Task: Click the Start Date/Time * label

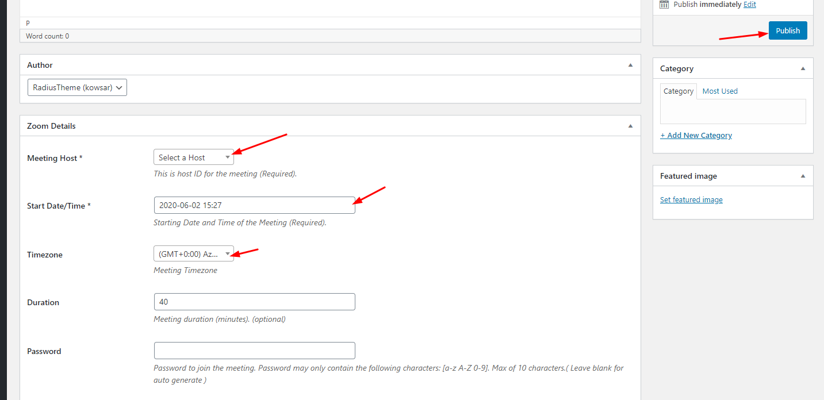Action: (59, 206)
